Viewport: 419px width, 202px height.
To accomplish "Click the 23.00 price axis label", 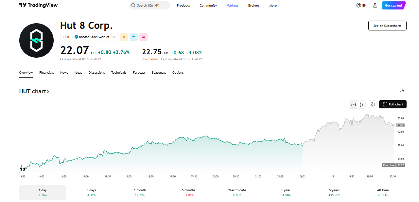I will click(400, 118).
